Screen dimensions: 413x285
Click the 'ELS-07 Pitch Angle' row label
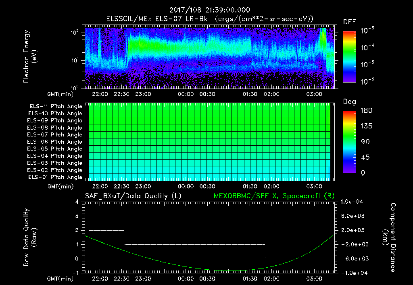[54, 134]
